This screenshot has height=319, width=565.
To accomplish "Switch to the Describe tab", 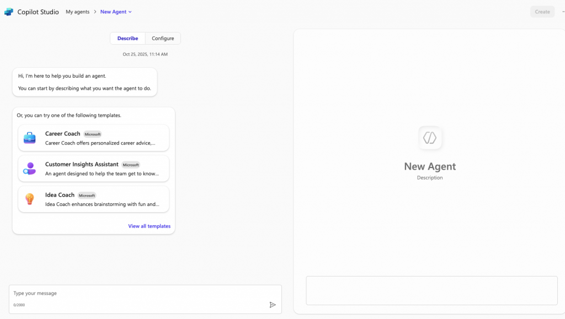I will click(127, 39).
